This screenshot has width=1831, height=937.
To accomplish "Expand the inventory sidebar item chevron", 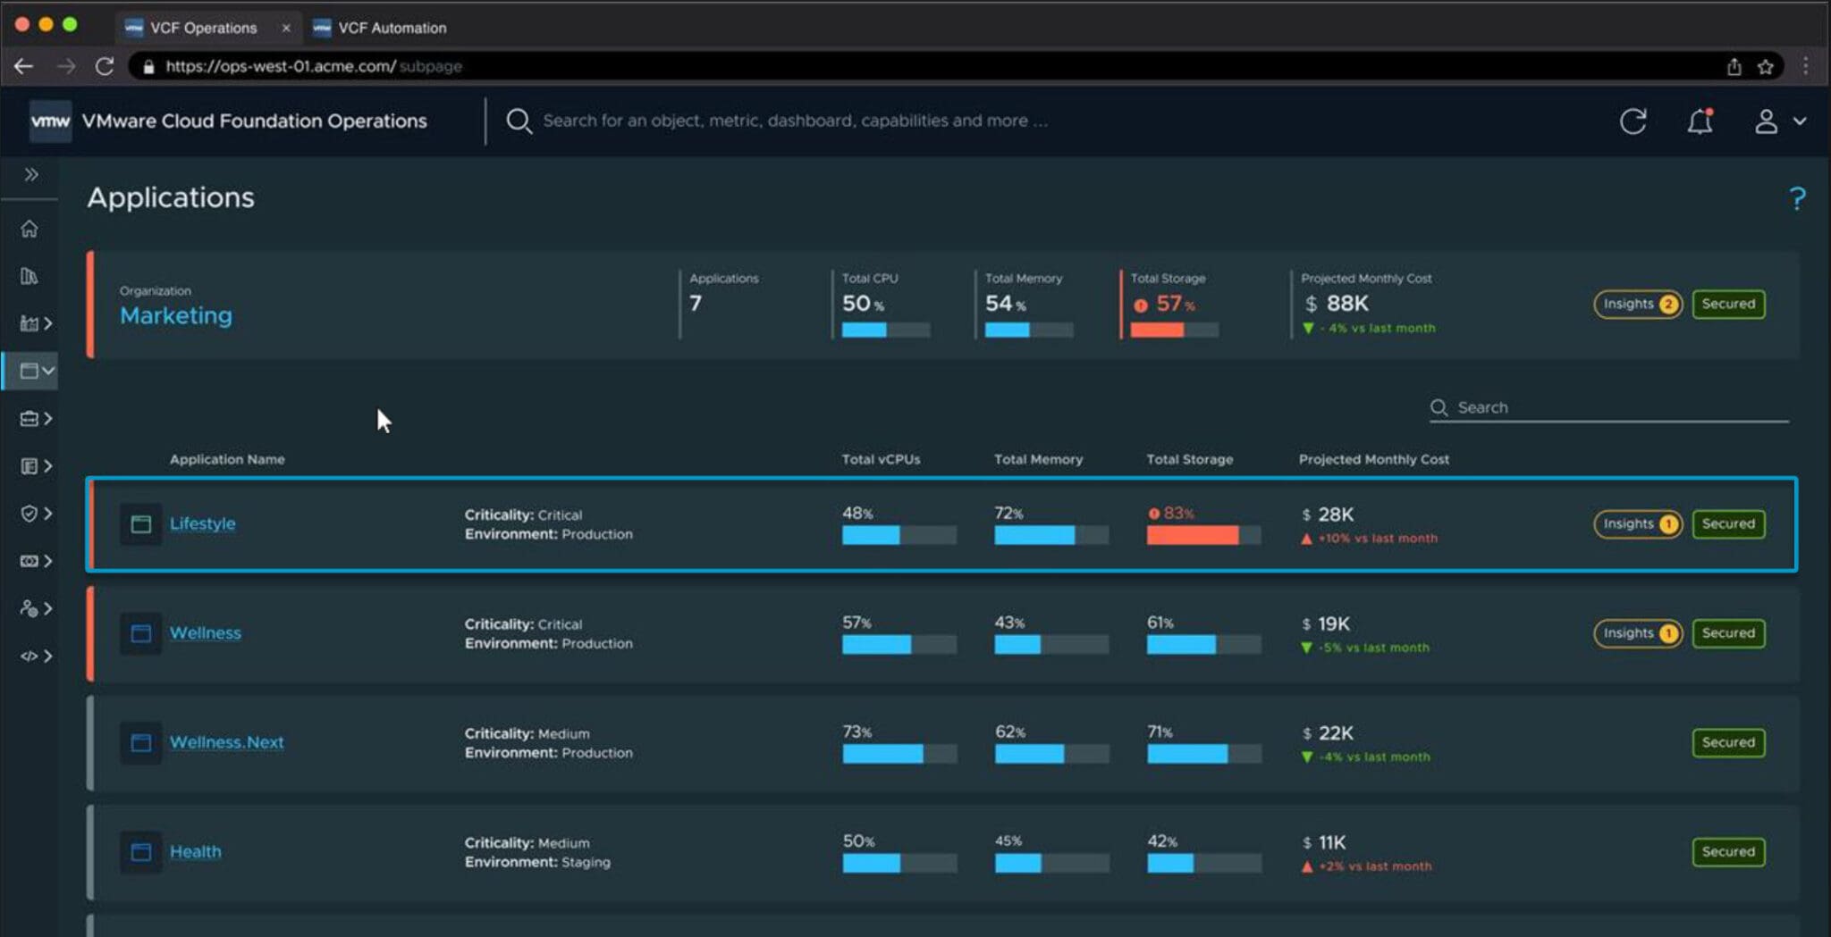I will coord(46,324).
